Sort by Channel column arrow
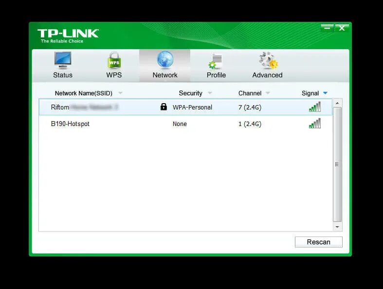Screen dimensions: 383x289 [x=268, y=93]
